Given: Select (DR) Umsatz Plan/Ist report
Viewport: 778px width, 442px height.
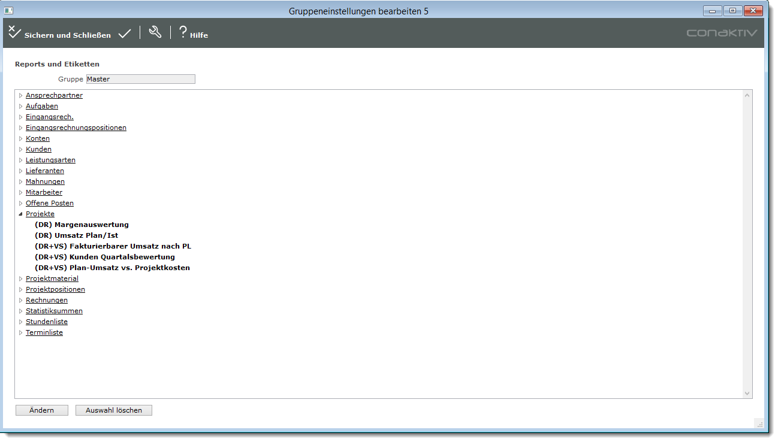Looking at the screenshot, I should pyautogui.click(x=76, y=235).
